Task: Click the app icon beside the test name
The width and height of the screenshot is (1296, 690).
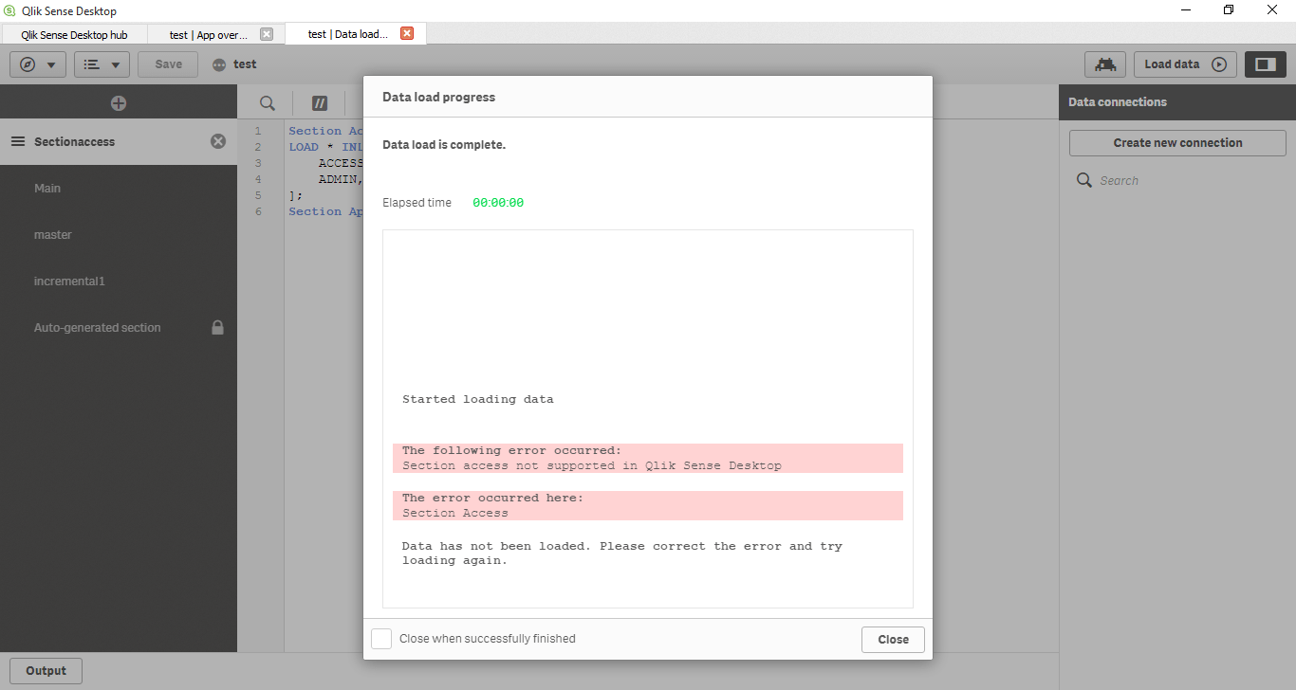Action: click(x=219, y=64)
